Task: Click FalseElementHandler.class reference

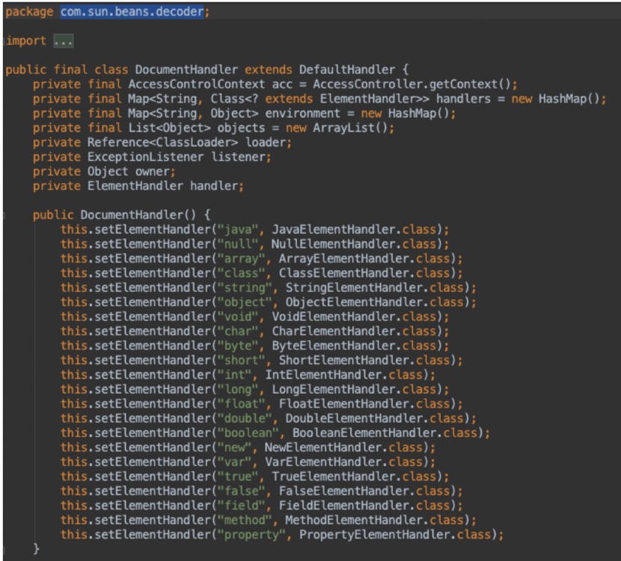Action: 364,491
